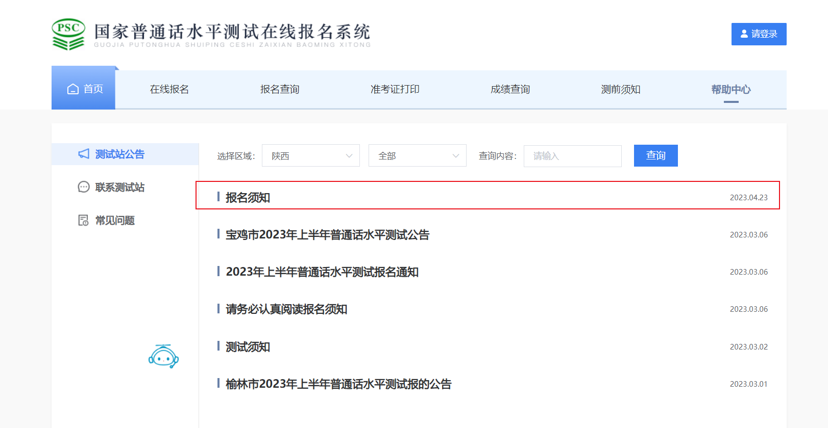This screenshot has height=428, width=828.
Task: Select 测试站公告 in the sidebar
Action: tap(125, 154)
